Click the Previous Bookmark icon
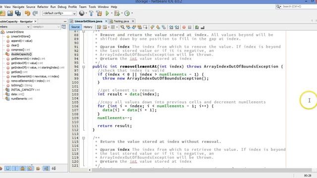Image resolution: width=317 pixels, height=178 pixels. (x=153, y=27)
